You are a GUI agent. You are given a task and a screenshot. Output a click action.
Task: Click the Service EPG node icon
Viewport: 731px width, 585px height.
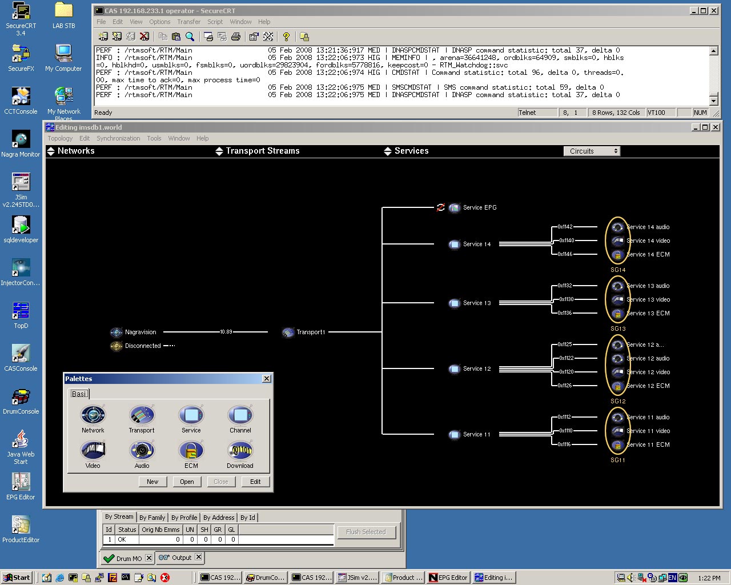click(x=455, y=208)
